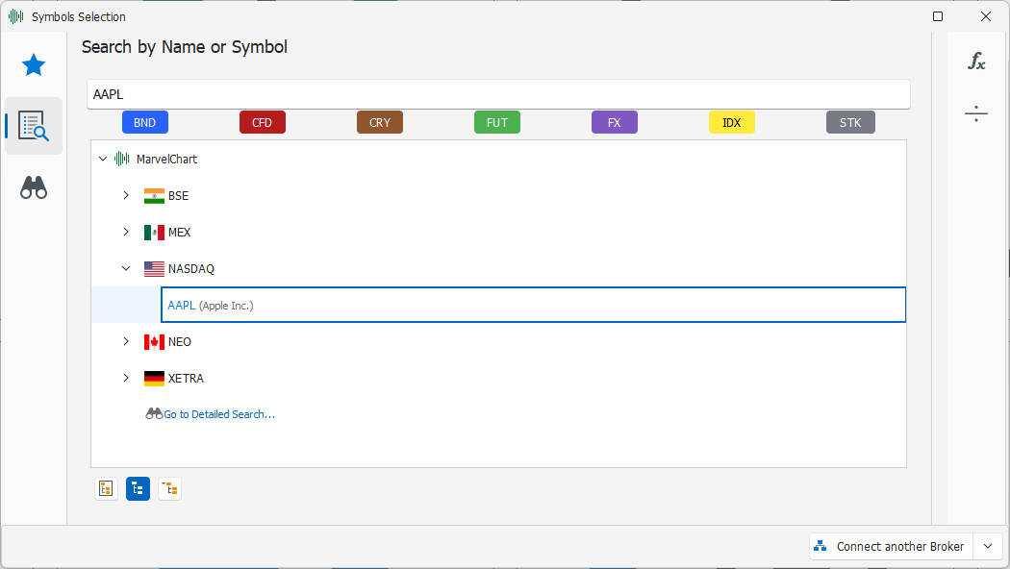Click the binoculars beside Go to Detailed Search
This screenshot has height=569, width=1010.
[154, 414]
